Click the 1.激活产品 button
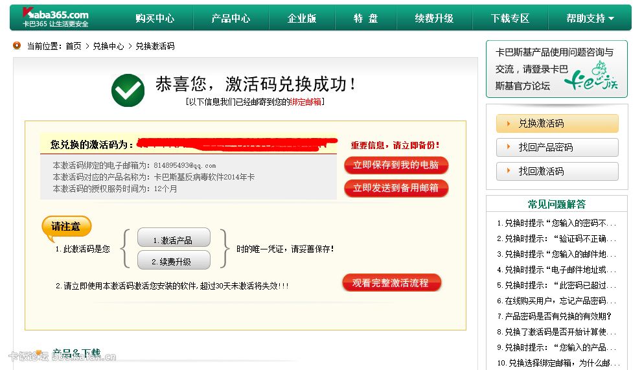Image resolution: width=642 pixels, height=370 pixels. tap(174, 238)
